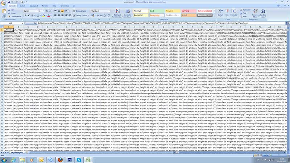This screenshot has width=290, height=163.
Task: Toggle middle vertical alignment
Action: click(59, 11)
